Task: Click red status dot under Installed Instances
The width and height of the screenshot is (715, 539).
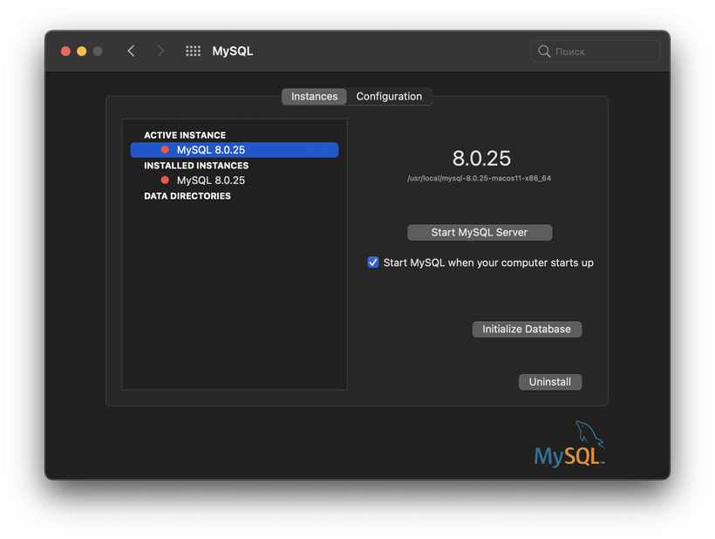Action: [165, 181]
